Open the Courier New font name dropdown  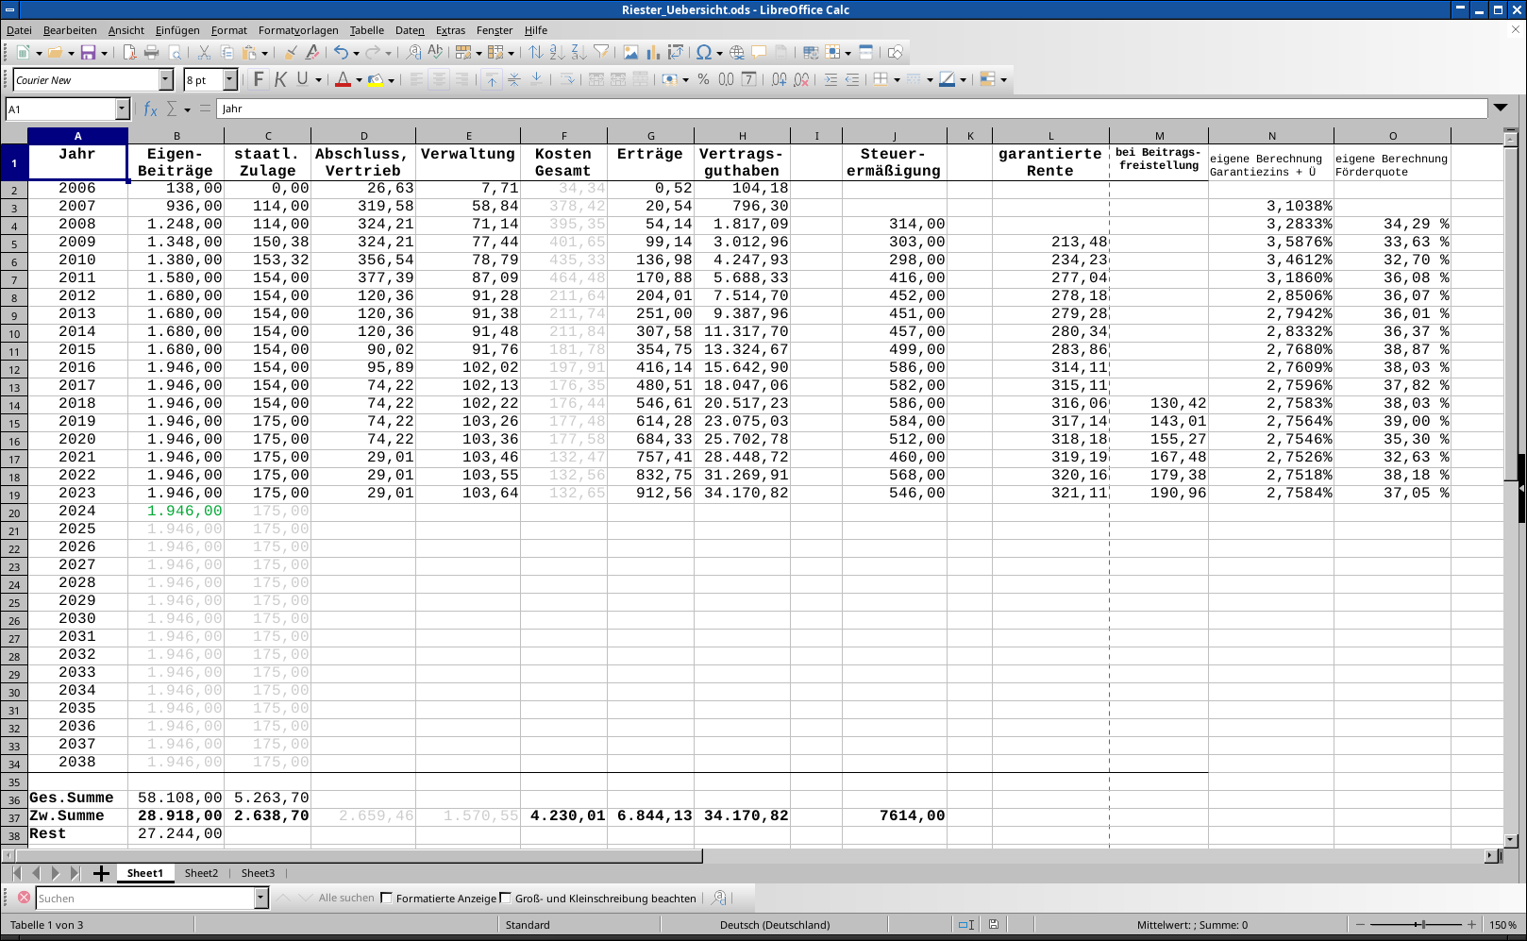(x=166, y=80)
